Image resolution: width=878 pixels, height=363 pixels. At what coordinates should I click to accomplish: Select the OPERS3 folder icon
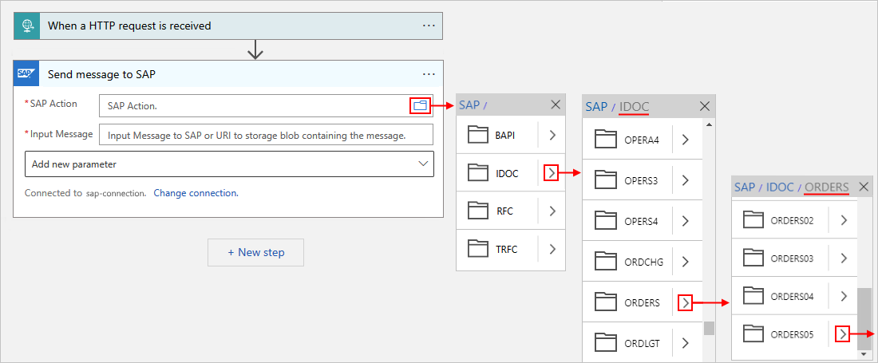[x=605, y=180]
